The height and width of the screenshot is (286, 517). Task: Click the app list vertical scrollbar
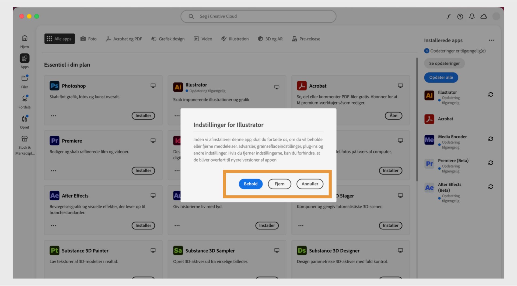tap(417, 119)
